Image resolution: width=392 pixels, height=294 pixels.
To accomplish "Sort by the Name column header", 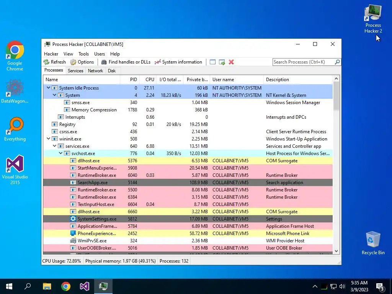I will [82, 80].
